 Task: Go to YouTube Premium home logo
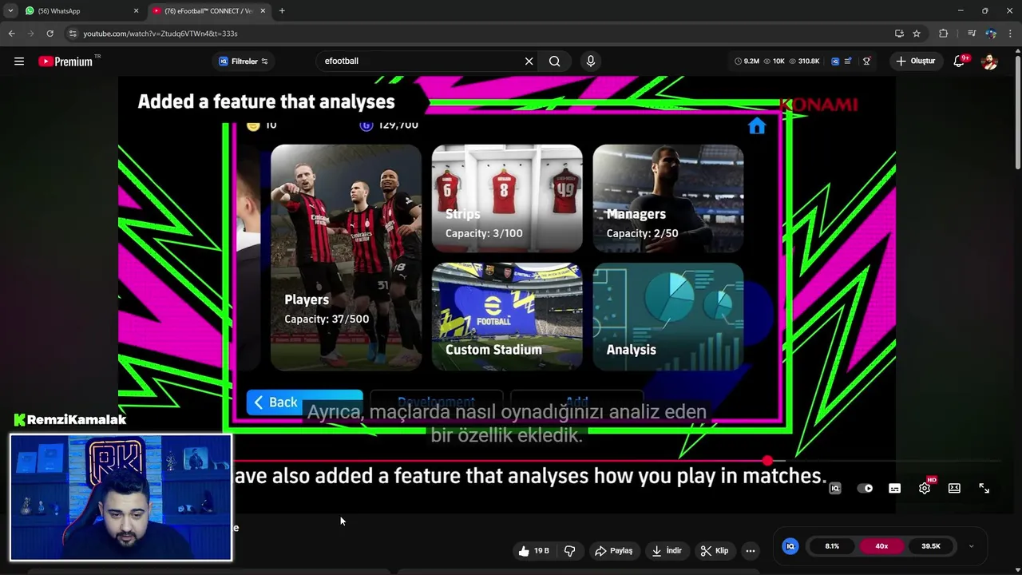[x=66, y=61]
